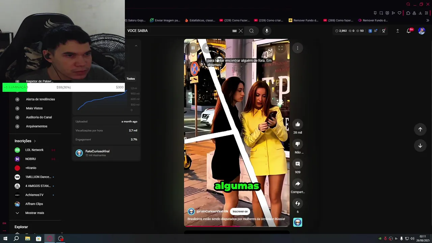
Task: Open the AchismosTV subscription
Action: [35, 195]
